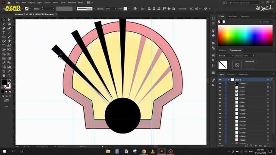Select the Lasso tool

tap(9, 24)
